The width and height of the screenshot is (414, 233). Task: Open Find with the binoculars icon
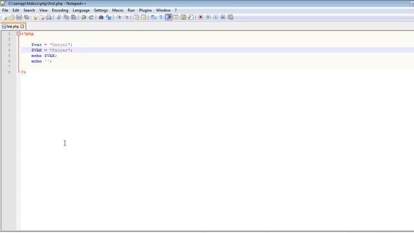101,17
